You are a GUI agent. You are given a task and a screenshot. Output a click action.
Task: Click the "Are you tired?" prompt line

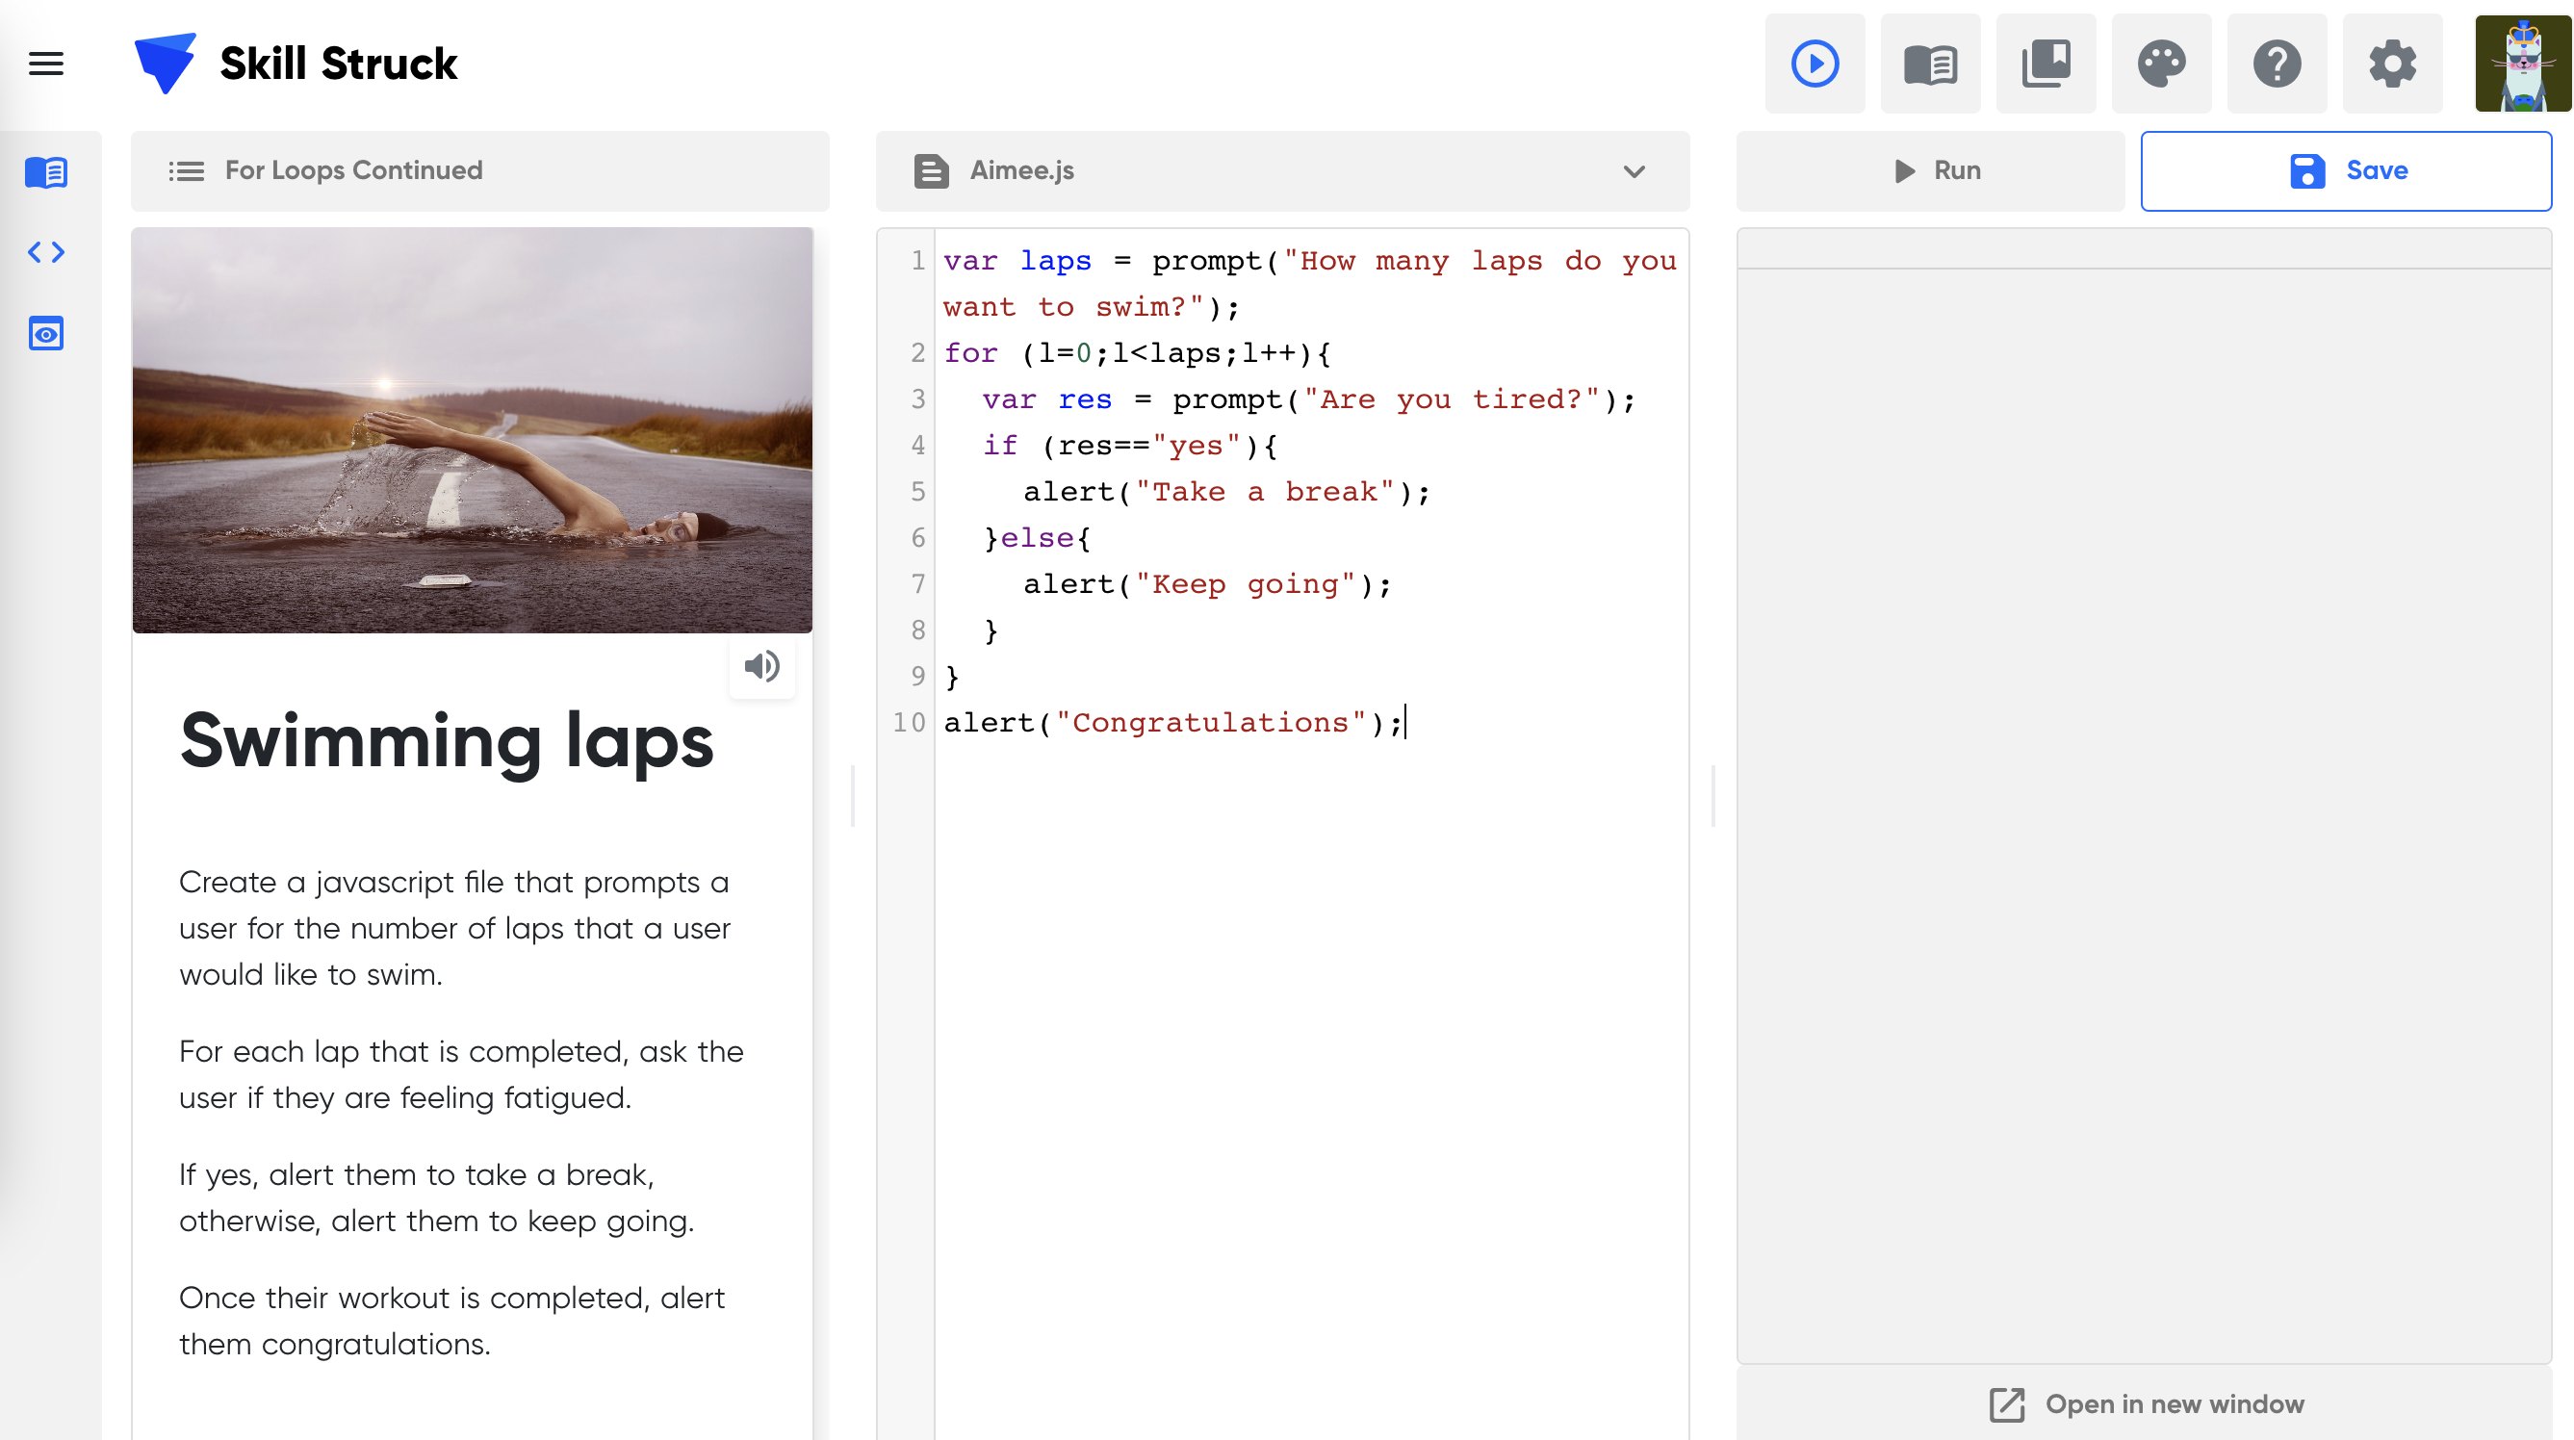pyautogui.click(x=1309, y=399)
